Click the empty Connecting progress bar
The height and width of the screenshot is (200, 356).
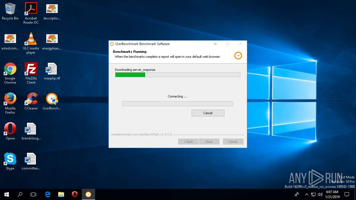tap(177, 104)
